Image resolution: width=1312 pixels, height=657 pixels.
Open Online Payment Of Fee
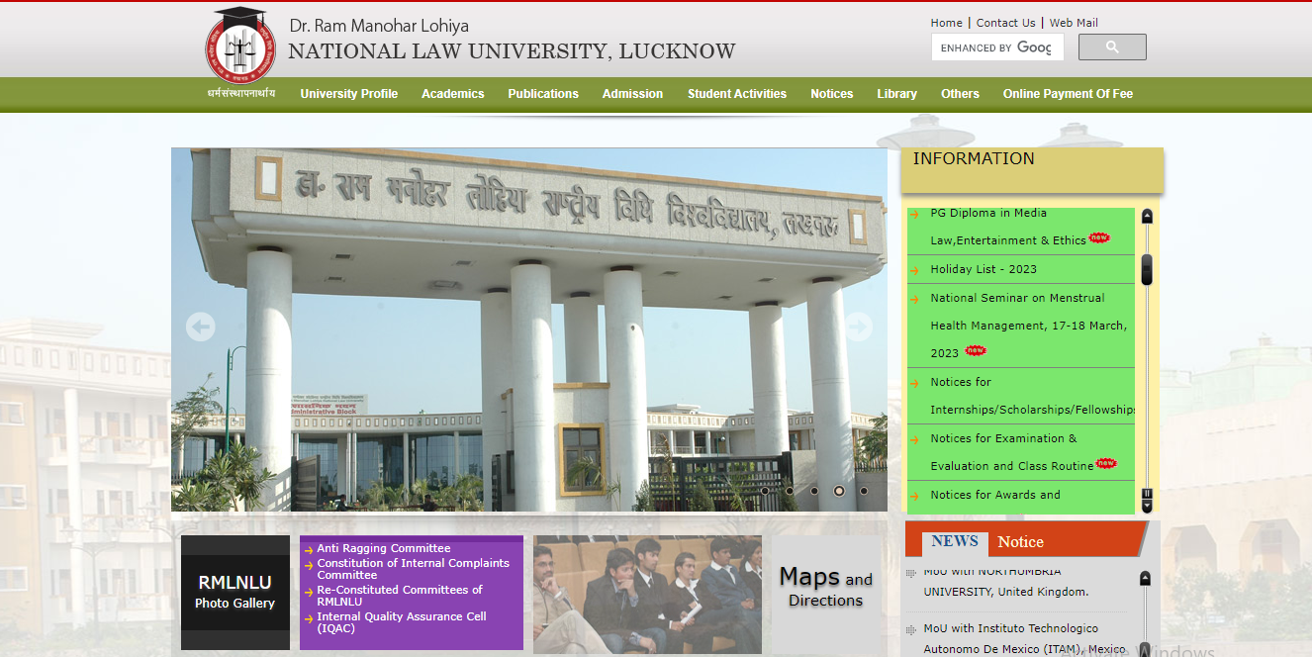pyautogui.click(x=1068, y=94)
